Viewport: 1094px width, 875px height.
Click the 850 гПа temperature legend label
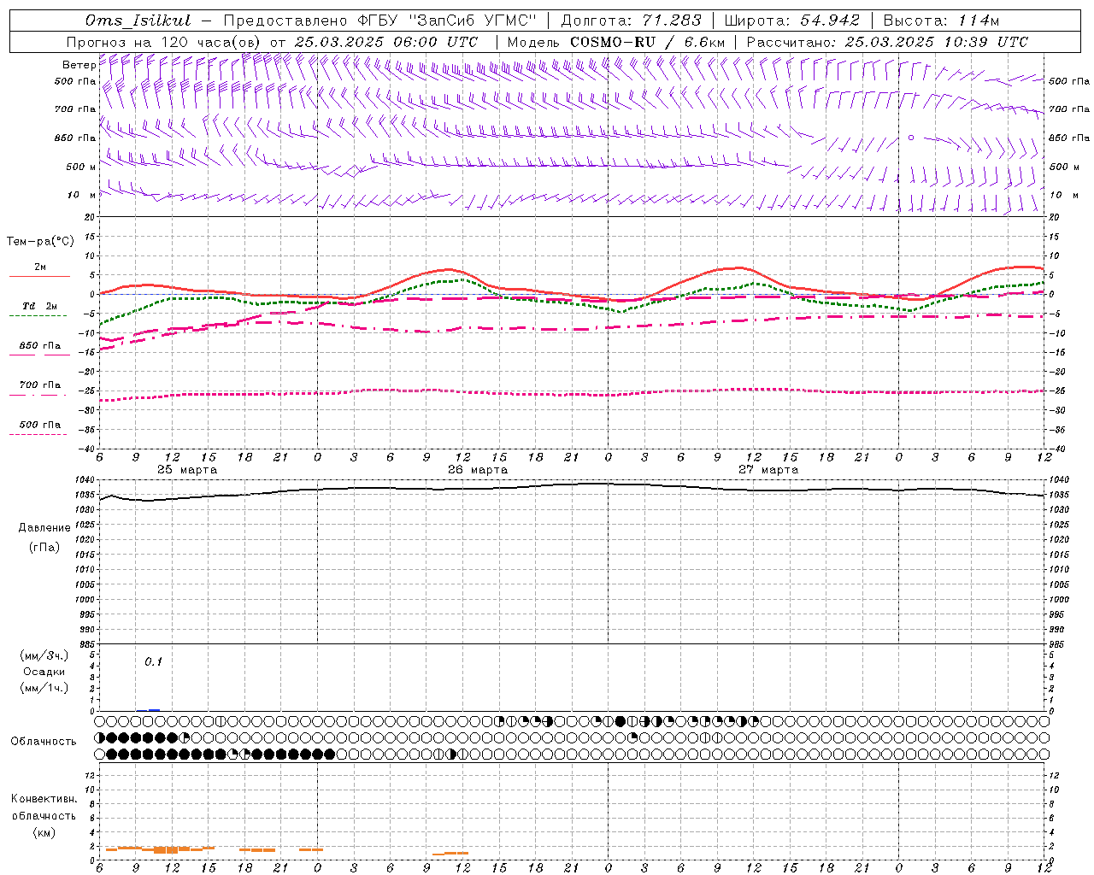click(39, 346)
